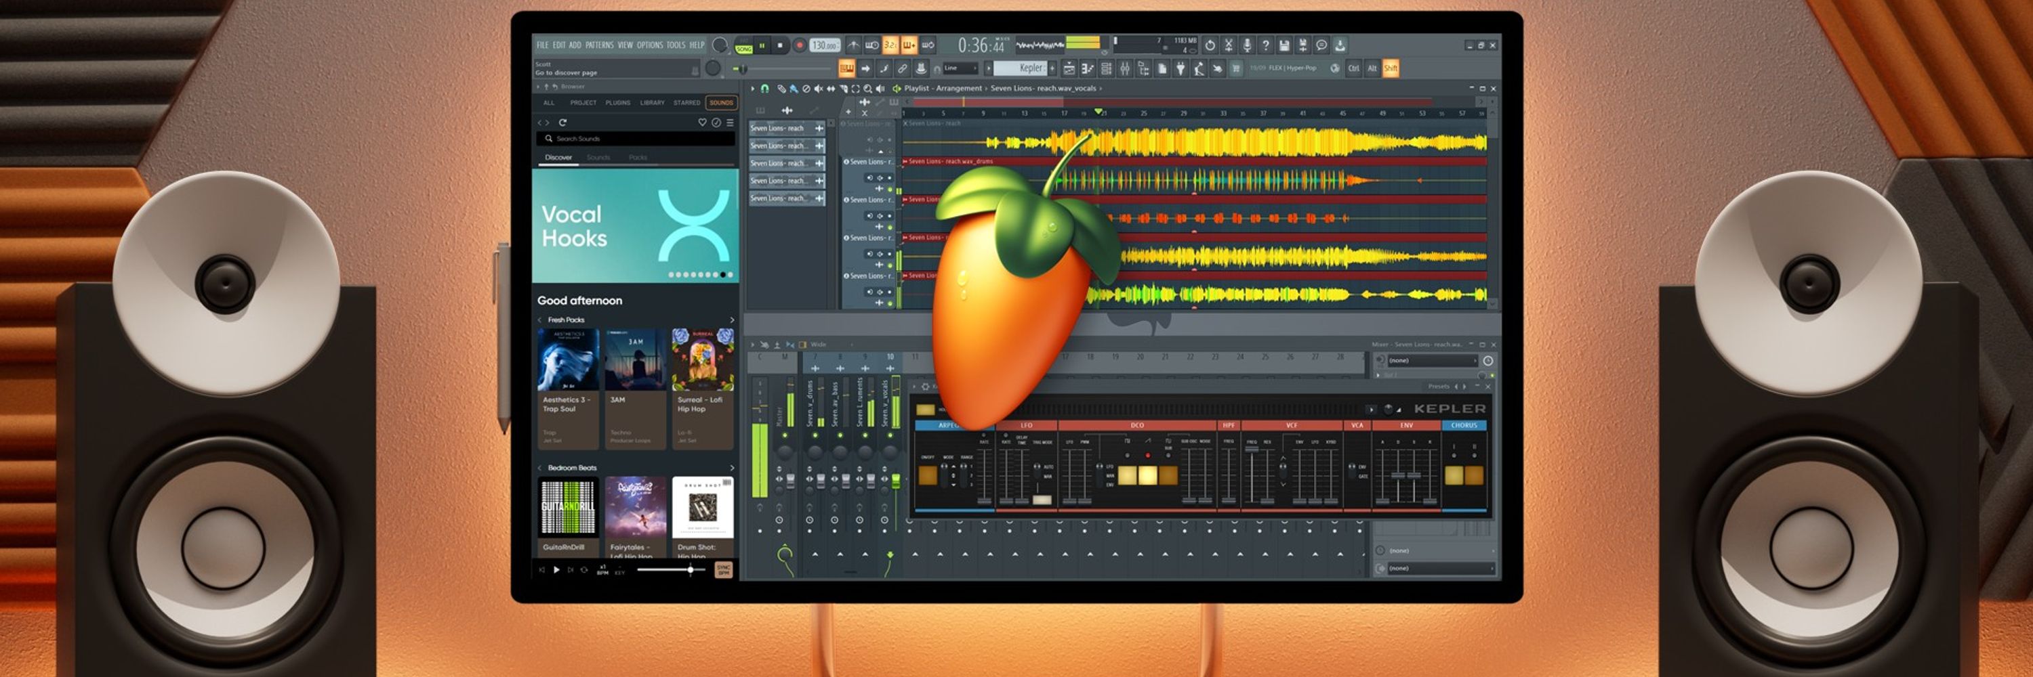Click the question mark help icon
Image resolution: width=2033 pixels, height=677 pixels.
[1266, 45]
